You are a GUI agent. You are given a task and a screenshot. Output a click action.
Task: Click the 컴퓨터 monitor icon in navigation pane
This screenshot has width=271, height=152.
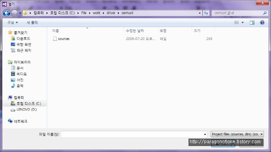pos(10,97)
